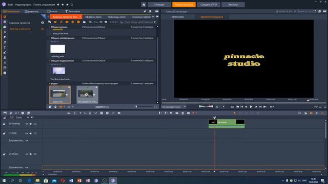This screenshot has width=328, height=184.
Task: Play the preview video
Action: (251, 107)
